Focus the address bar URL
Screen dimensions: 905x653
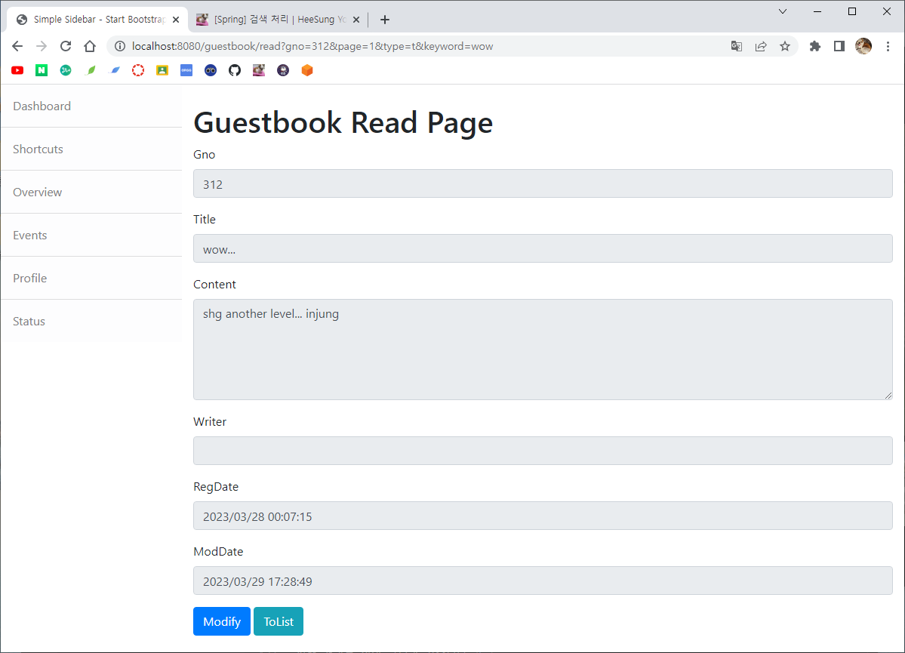pos(312,46)
